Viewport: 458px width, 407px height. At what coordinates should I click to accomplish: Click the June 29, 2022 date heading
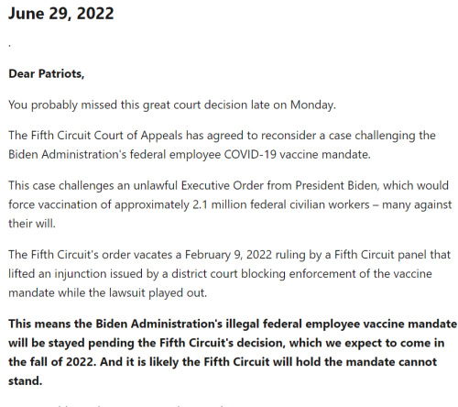(x=61, y=14)
